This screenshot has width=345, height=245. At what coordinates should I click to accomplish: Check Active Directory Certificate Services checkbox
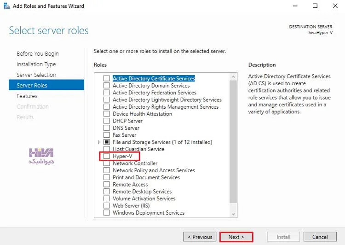point(107,78)
